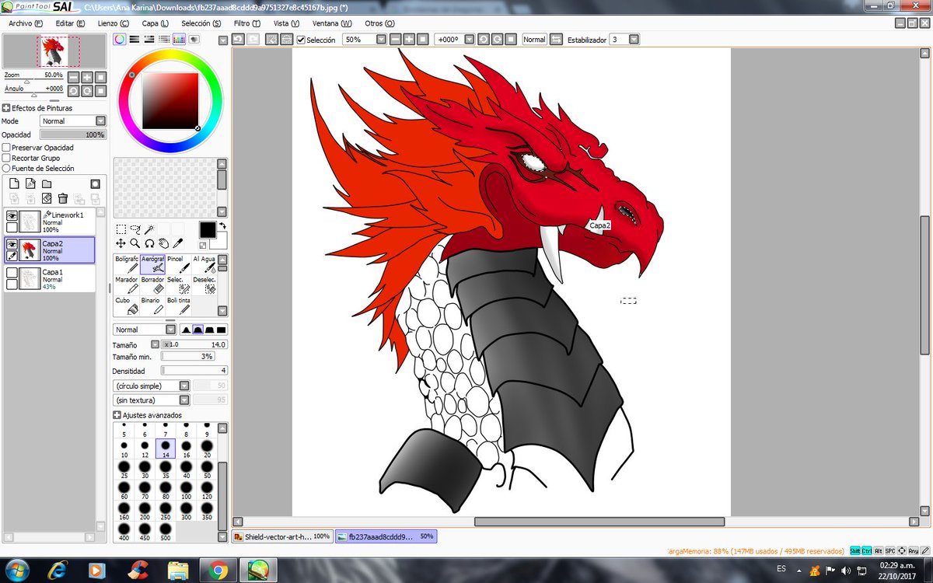This screenshot has width=933, height=583.
Task: Open the canvas zoom 50% dropdown
Action: (381, 39)
